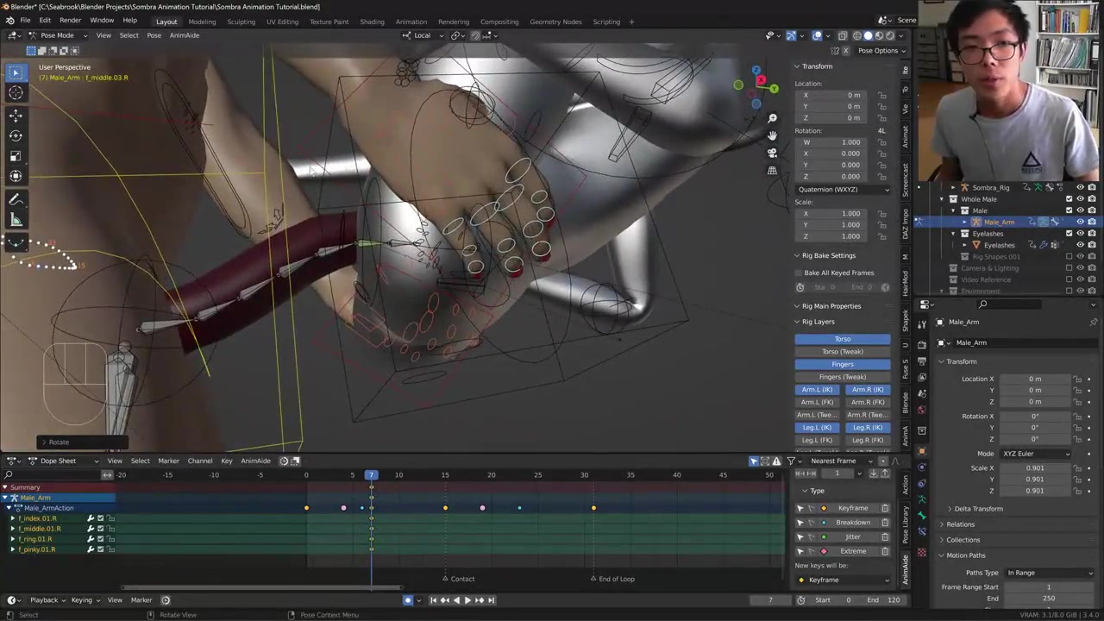Click the zoom magnifier viewport gizmo
Screen dimensions: 1104x621
pyautogui.click(x=772, y=118)
